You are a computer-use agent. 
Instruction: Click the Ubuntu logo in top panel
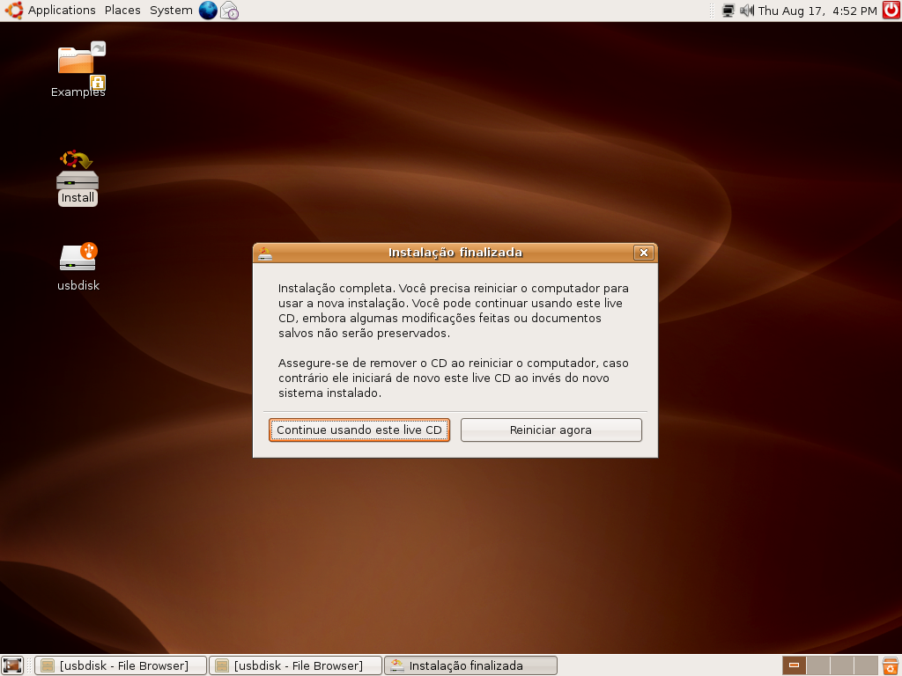pos(14,11)
